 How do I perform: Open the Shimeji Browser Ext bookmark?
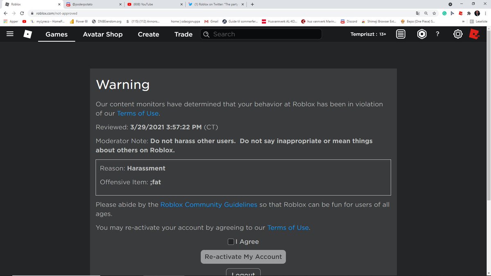point(379,21)
